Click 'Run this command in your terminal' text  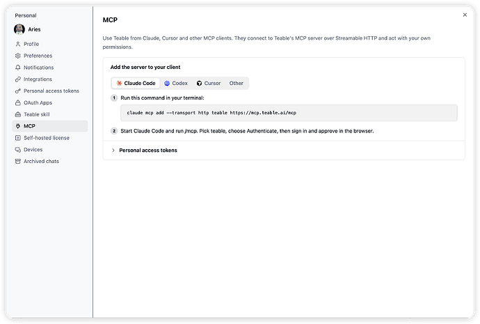pyautogui.click(x=162, y=98)
